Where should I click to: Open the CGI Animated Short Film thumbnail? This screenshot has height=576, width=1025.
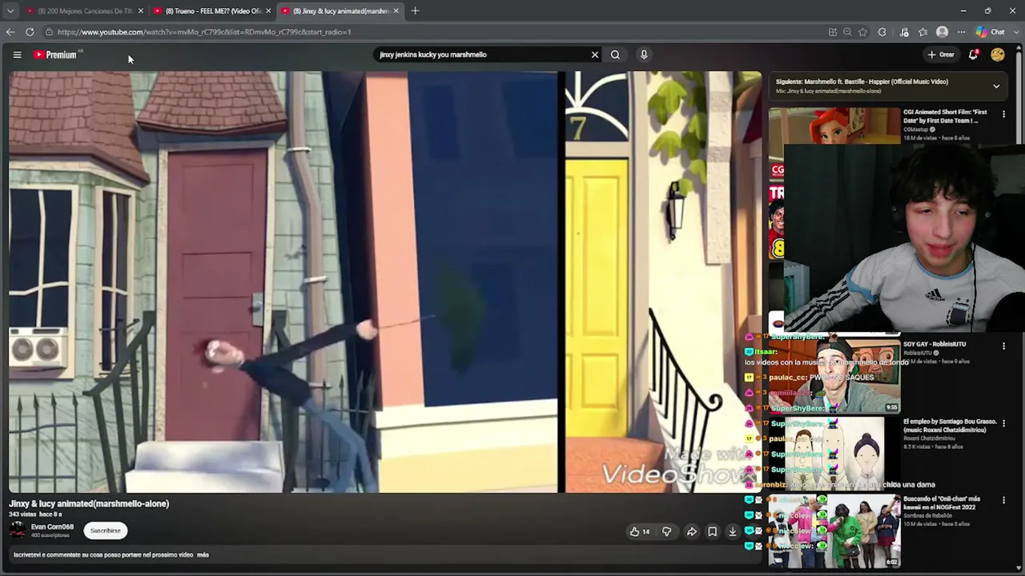click(x=834, y=126)
